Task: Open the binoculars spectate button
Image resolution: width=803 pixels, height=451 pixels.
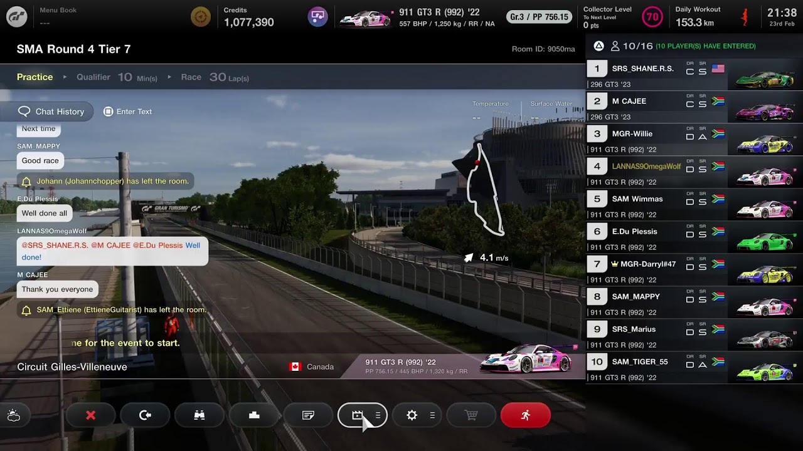Action: (199, 415)
